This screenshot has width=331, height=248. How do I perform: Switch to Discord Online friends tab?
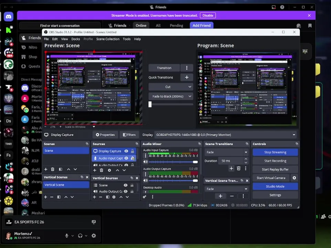pos(141,25)
